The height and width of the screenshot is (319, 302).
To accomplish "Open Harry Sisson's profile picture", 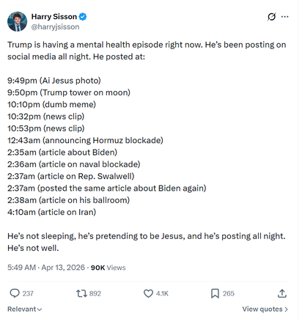I will pyautogui.click(x=17, y=21).
